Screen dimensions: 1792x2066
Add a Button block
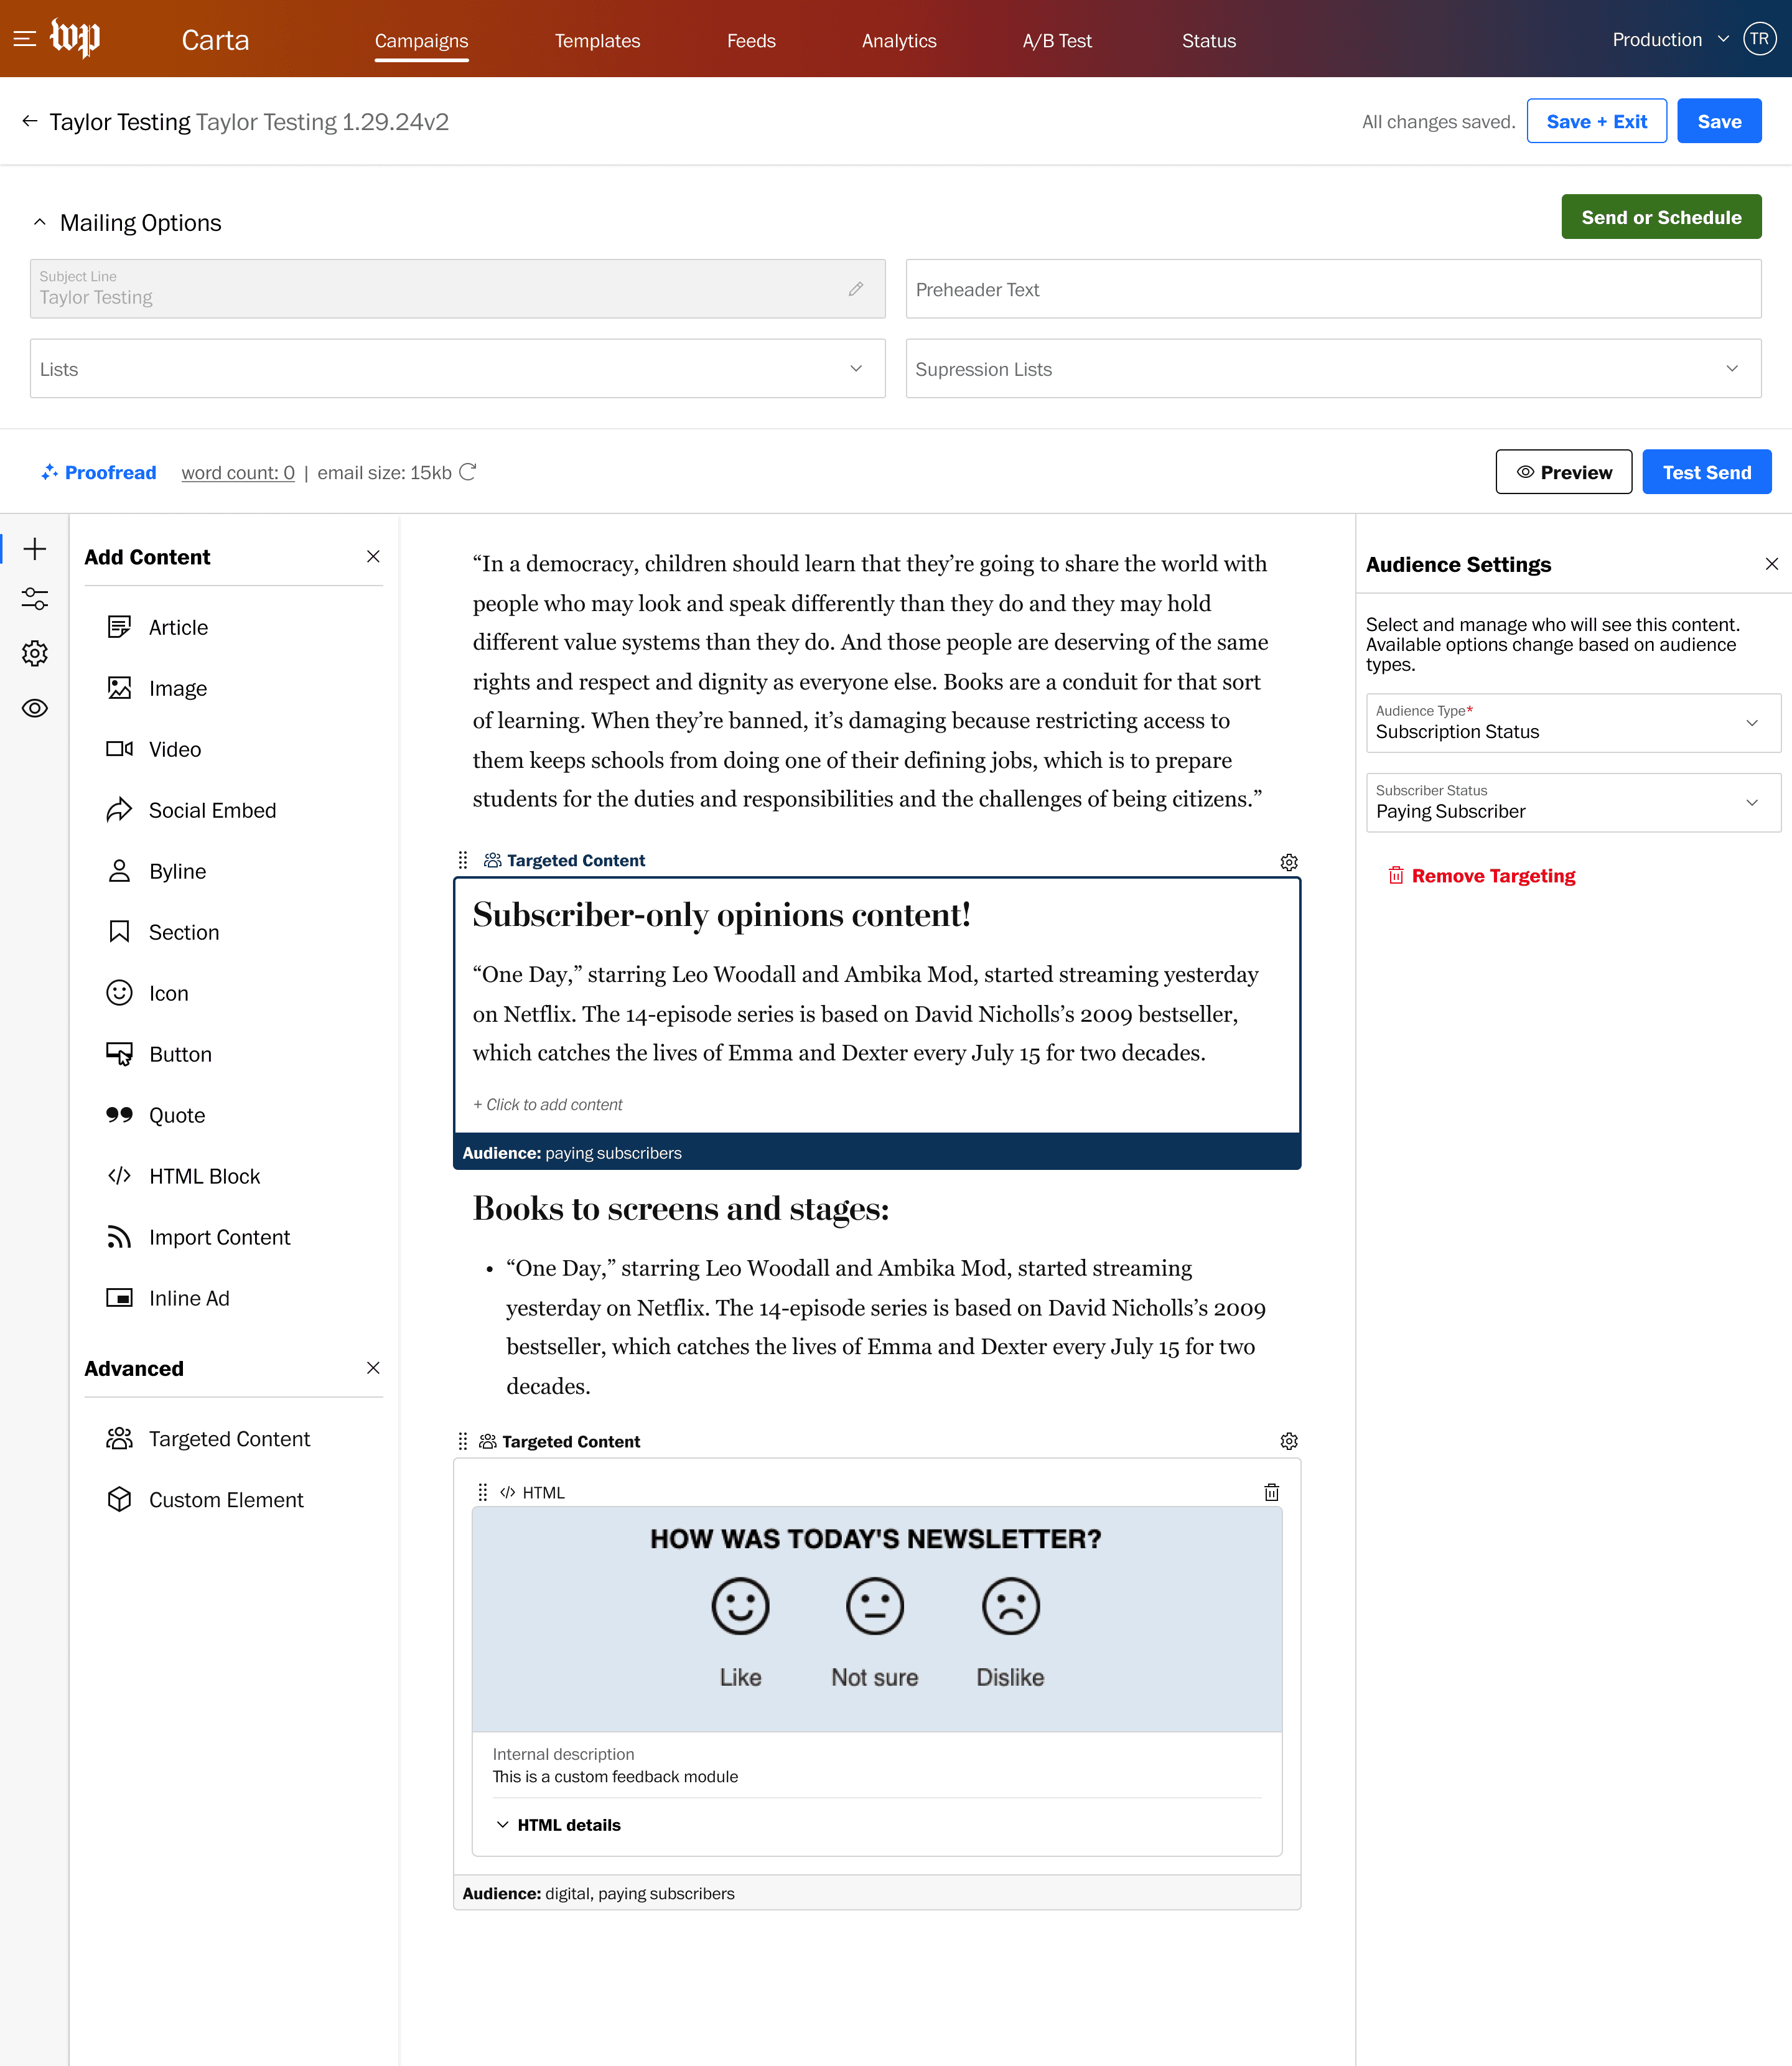[x=159, y=1054]
